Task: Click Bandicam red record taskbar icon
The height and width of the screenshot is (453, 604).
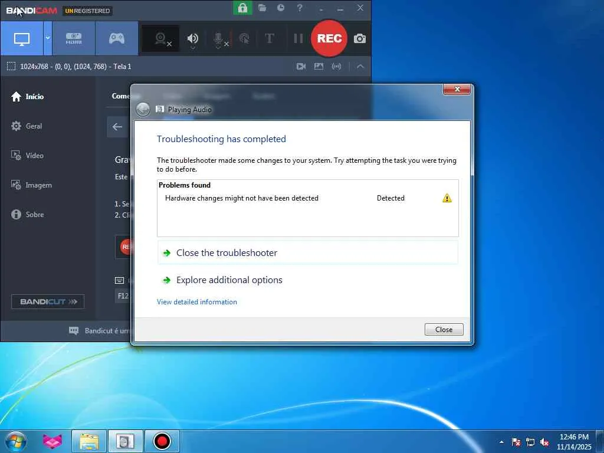Action: 162,441
